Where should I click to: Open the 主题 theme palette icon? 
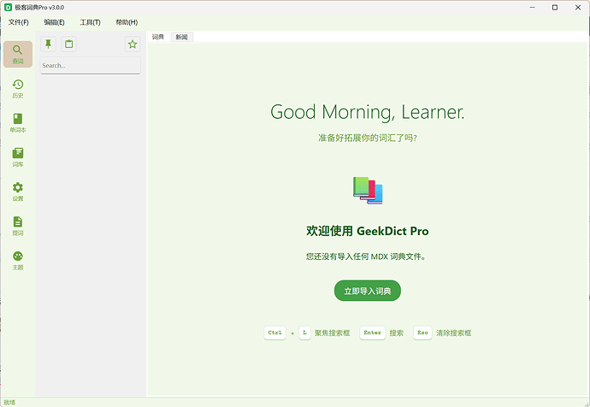[x=18, y=261]
